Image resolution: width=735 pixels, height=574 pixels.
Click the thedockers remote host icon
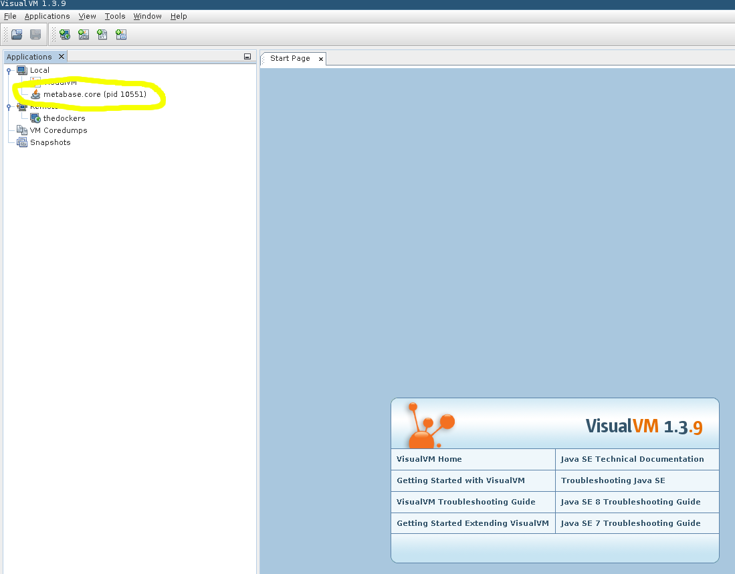35,118
